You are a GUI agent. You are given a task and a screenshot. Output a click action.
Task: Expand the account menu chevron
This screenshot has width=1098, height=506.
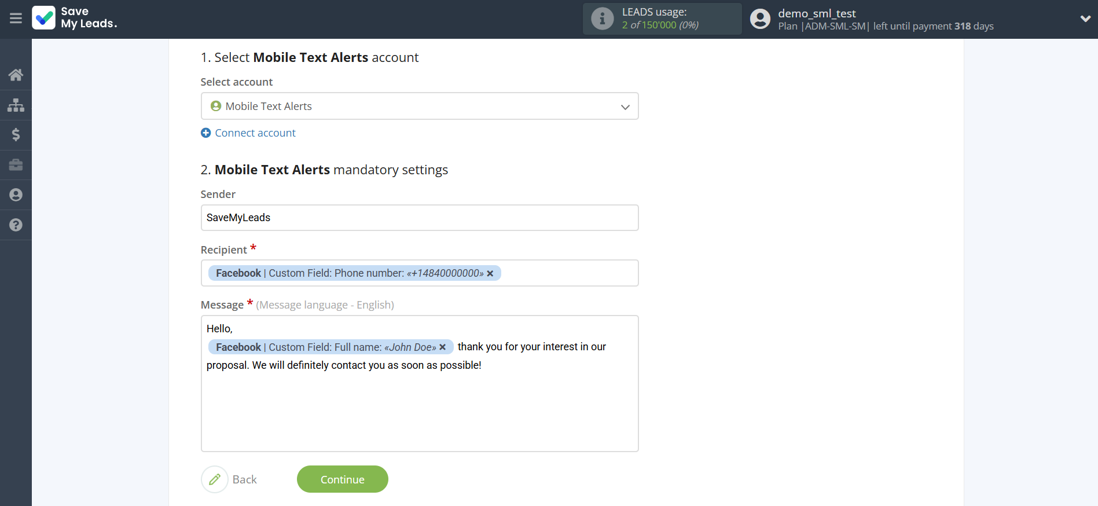(1085, 19)
